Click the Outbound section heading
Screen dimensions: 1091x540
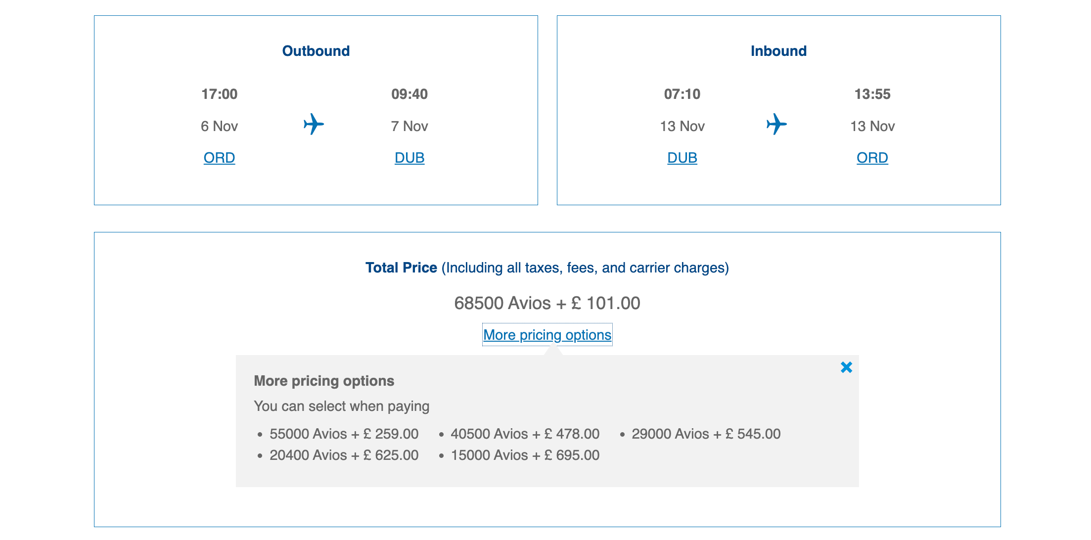(316, 51)
